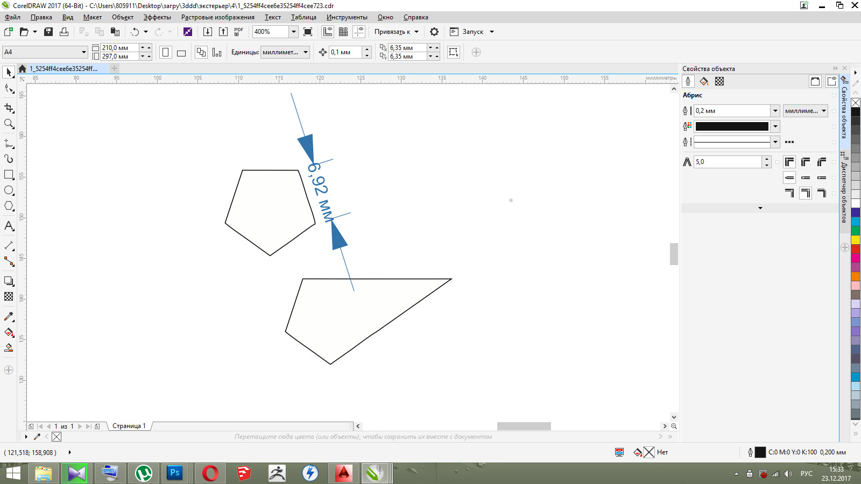Select the Pick tool
Screen dimensions: 861x484
(9, 72)
